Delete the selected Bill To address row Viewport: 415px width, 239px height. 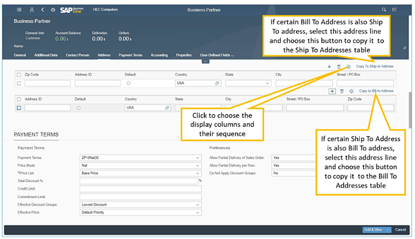pyautogui.click(x=339, y=67)
